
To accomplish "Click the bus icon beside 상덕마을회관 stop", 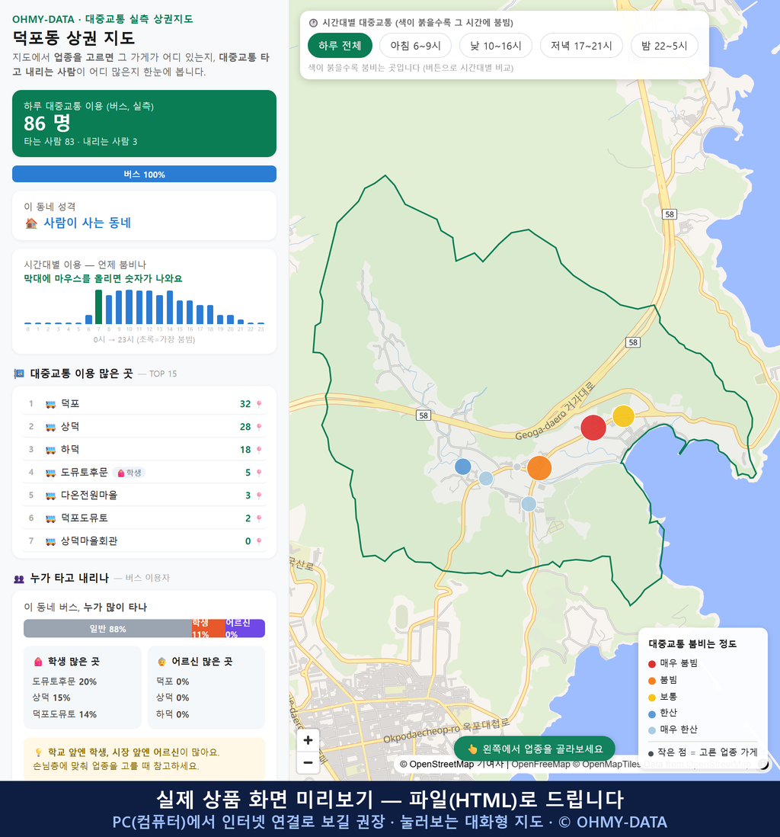I will pos(51,541).
